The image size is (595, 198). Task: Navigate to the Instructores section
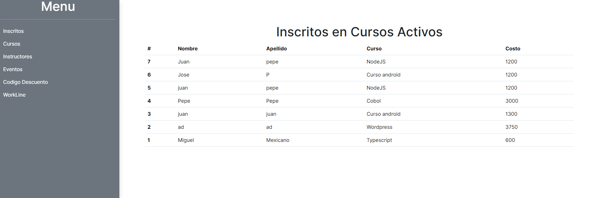pos(18,56)
